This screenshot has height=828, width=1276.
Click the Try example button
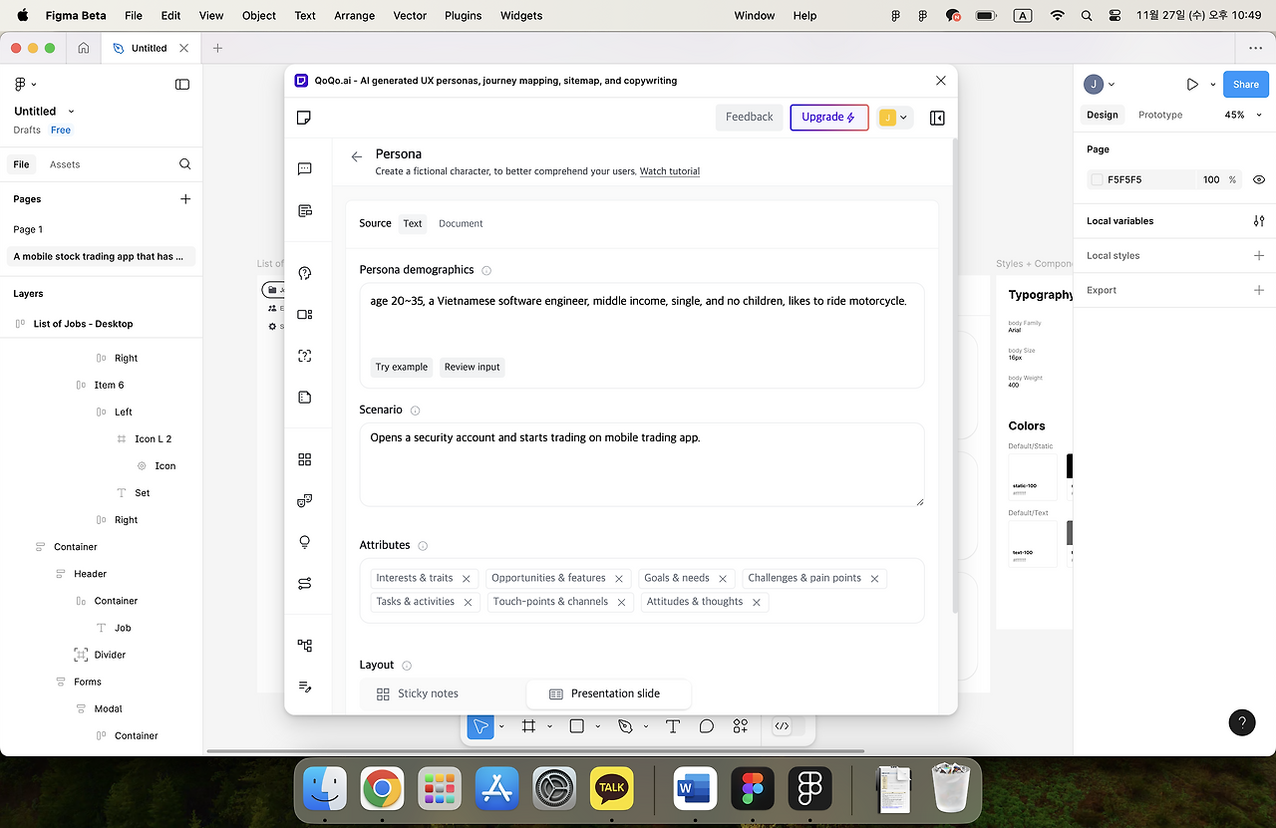(402, 367)
